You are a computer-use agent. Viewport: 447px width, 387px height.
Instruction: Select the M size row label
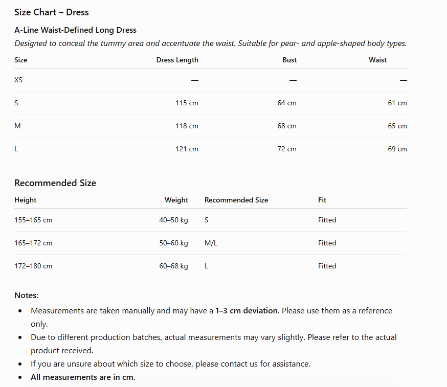click(x=17, y=126)
